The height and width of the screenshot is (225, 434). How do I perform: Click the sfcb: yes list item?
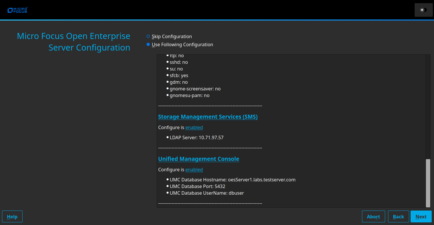pos(179,75)
